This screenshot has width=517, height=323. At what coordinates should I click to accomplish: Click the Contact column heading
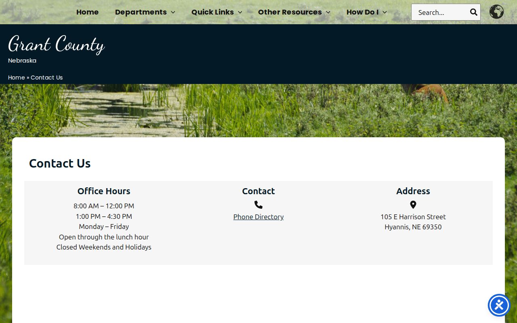click(x=258, y=191)
